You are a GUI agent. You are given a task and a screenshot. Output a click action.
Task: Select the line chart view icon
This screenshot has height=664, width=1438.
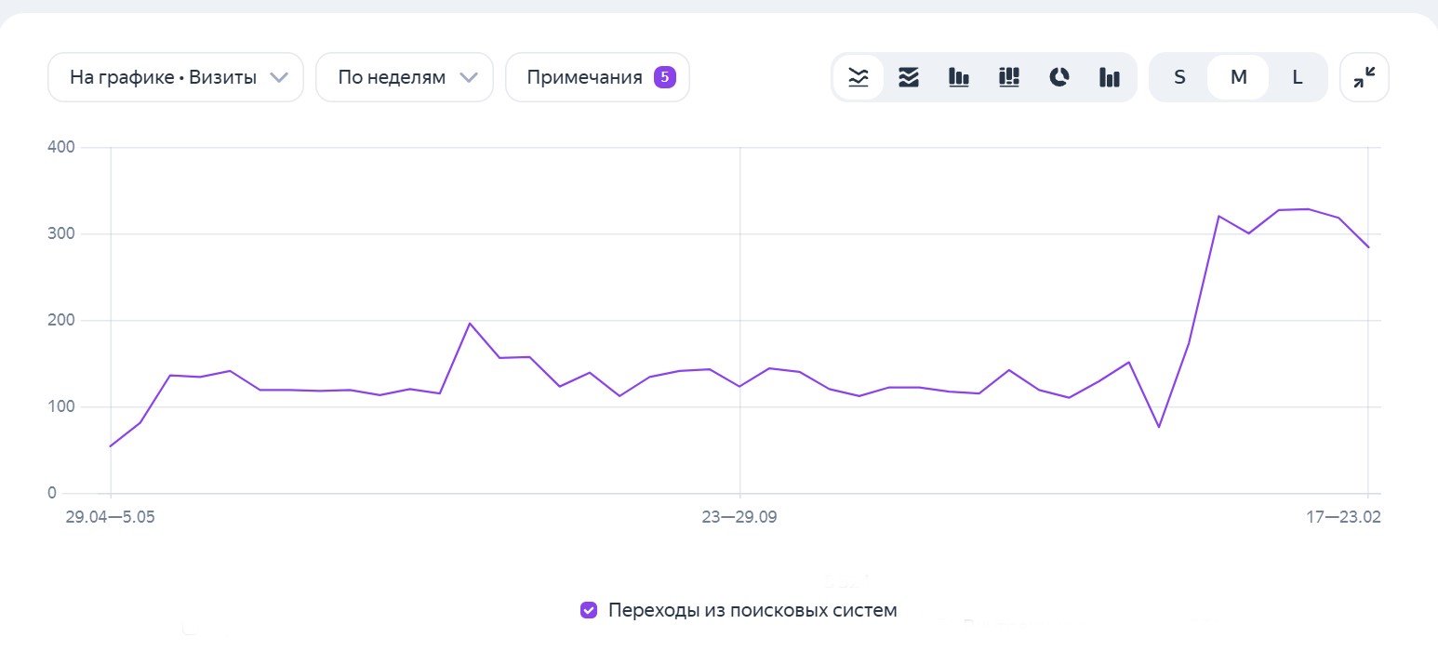[x=858, y=77]
